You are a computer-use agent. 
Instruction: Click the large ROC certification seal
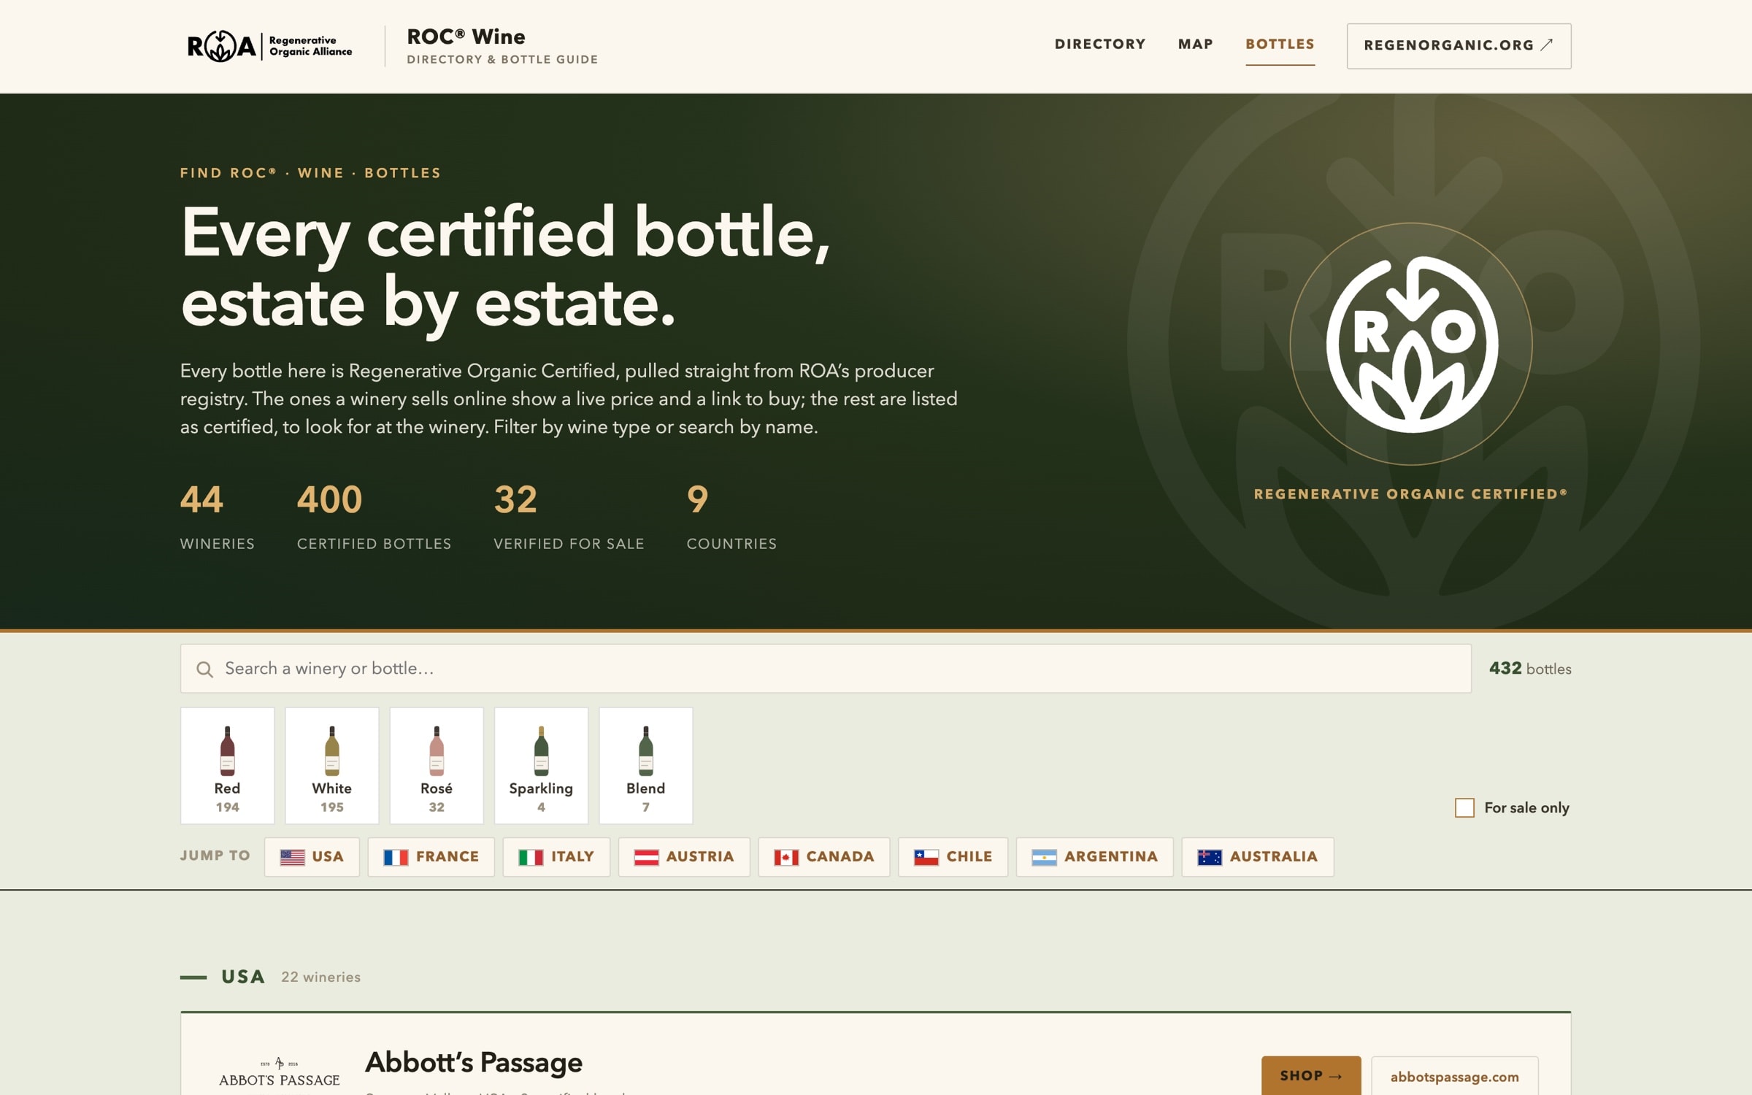(1411, 344)
